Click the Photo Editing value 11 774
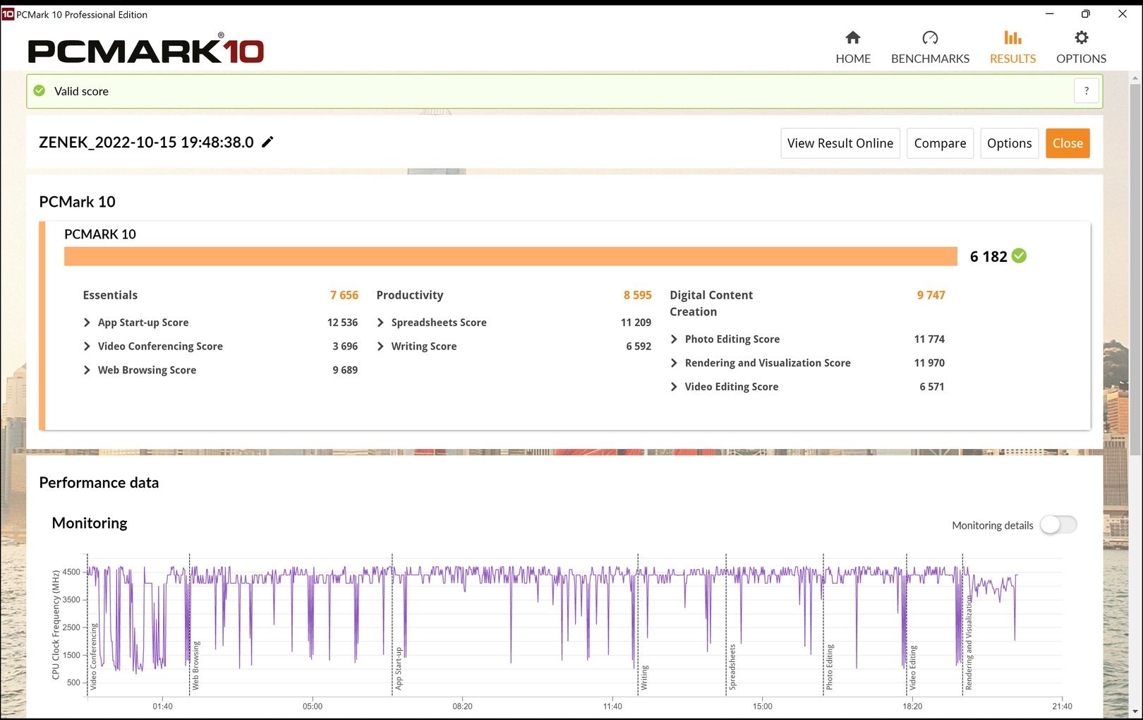 click(x=929, y=340)
